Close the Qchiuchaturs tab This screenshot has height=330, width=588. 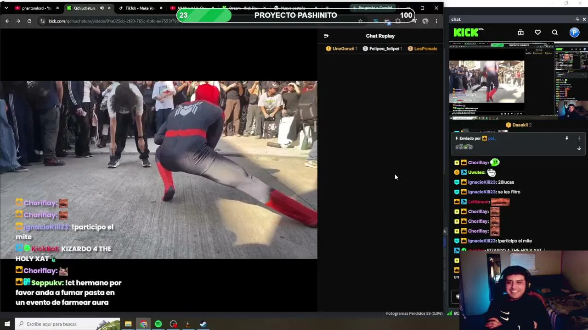[x=109, y=8]
